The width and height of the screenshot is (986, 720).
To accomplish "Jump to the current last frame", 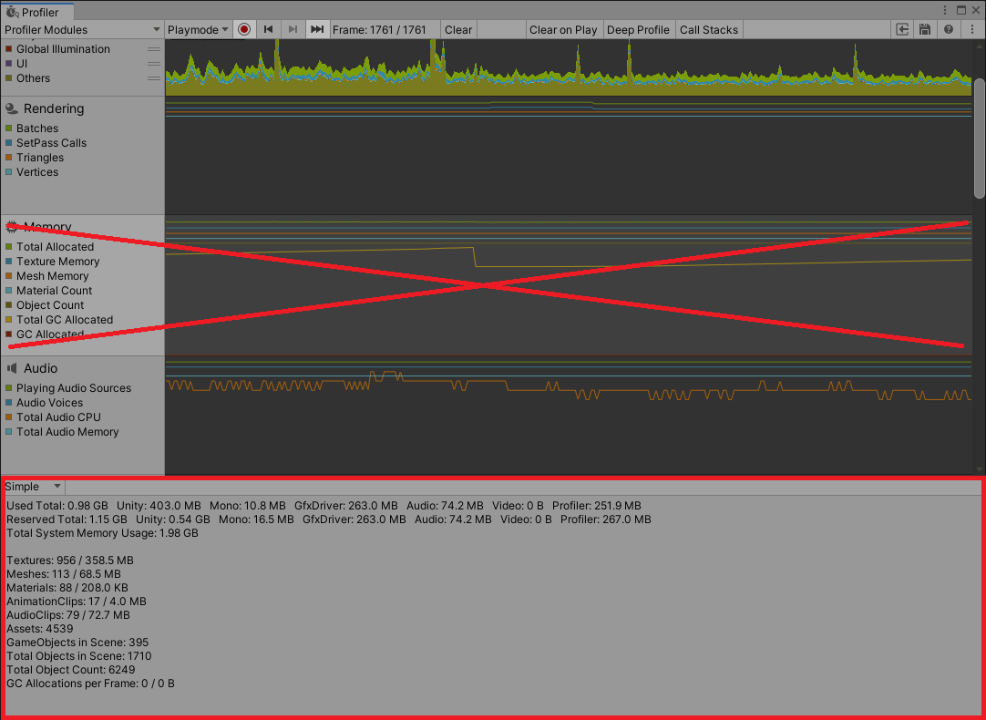I will pyautogui.click(x=317, y=29).
